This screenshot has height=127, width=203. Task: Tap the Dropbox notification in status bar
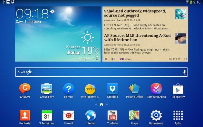(x=13, y=2)
